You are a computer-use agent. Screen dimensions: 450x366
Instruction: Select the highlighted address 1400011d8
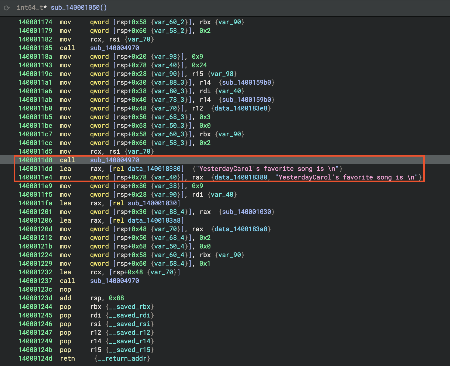(35, 160)
